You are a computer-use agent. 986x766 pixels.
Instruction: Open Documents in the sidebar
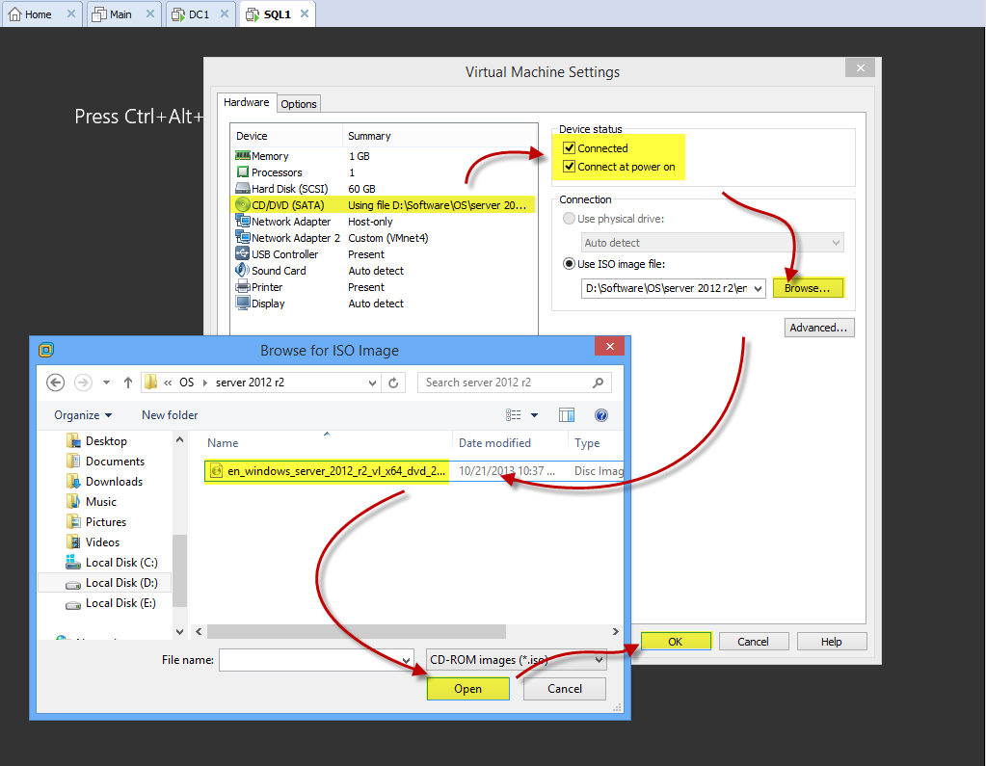pyautogui.click(x=105, y=461)
